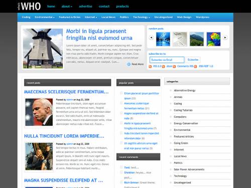Select the Alternative Energy category
This screenshot has width=251, height=188.
185,90
